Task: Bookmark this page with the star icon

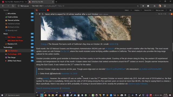Action: (x=138, y=6)
